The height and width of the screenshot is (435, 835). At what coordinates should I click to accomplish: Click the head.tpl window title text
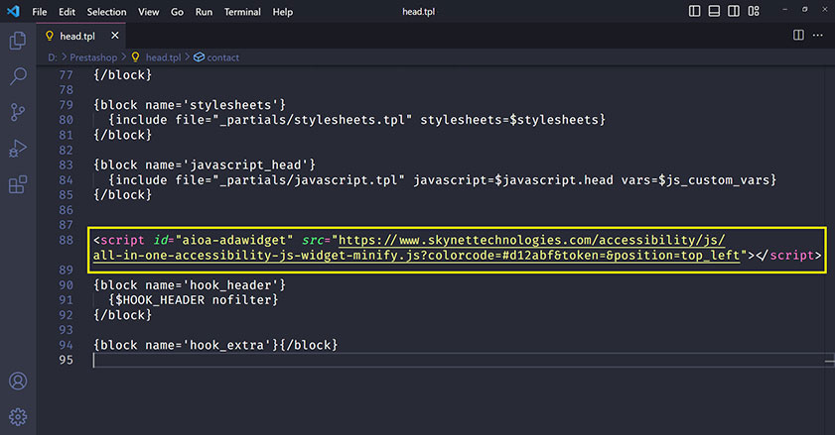point(419,12)
